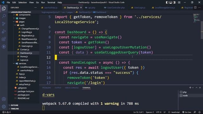Click the notifications bell in status bar
The width and height of the screenshot is (203, 114).
(200, 112)
